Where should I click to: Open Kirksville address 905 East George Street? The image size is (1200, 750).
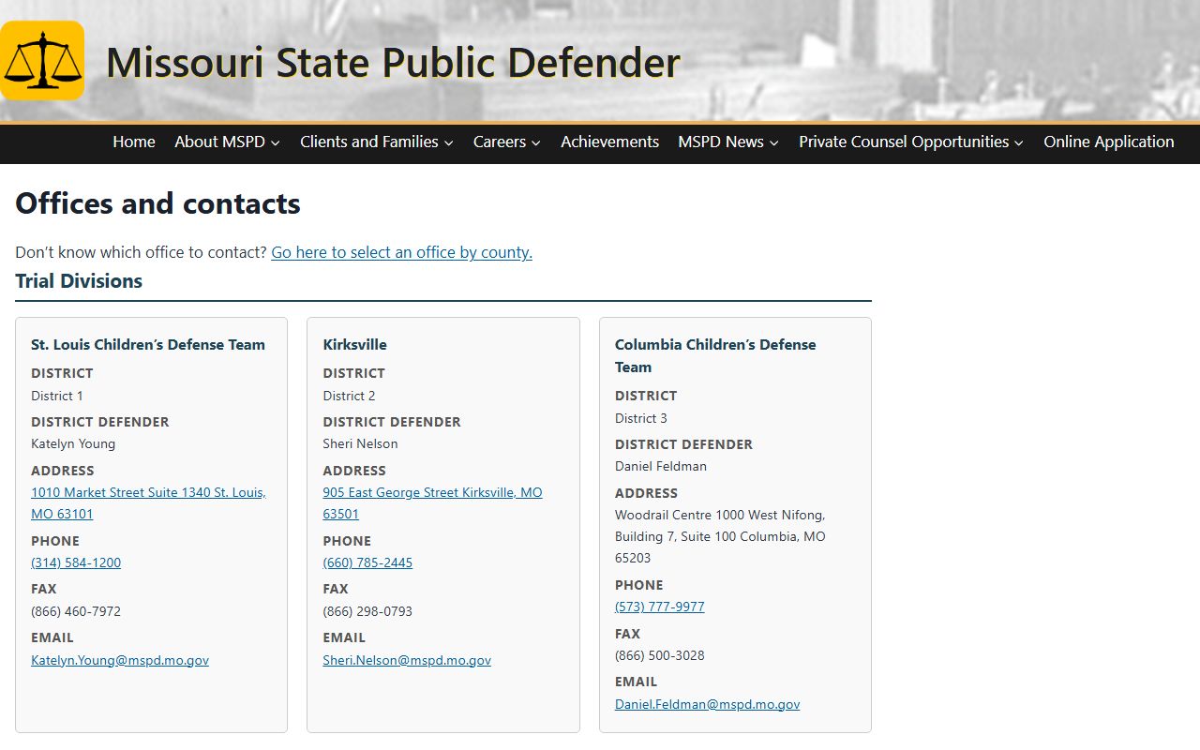coord(432,503)
